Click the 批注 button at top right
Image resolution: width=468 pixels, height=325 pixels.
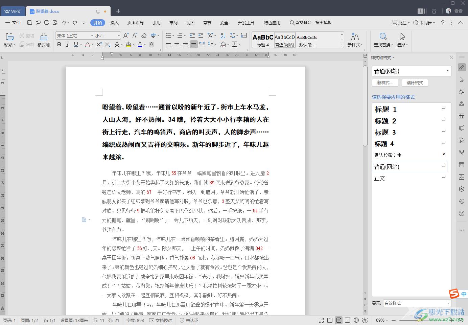(x=401, y=23)
